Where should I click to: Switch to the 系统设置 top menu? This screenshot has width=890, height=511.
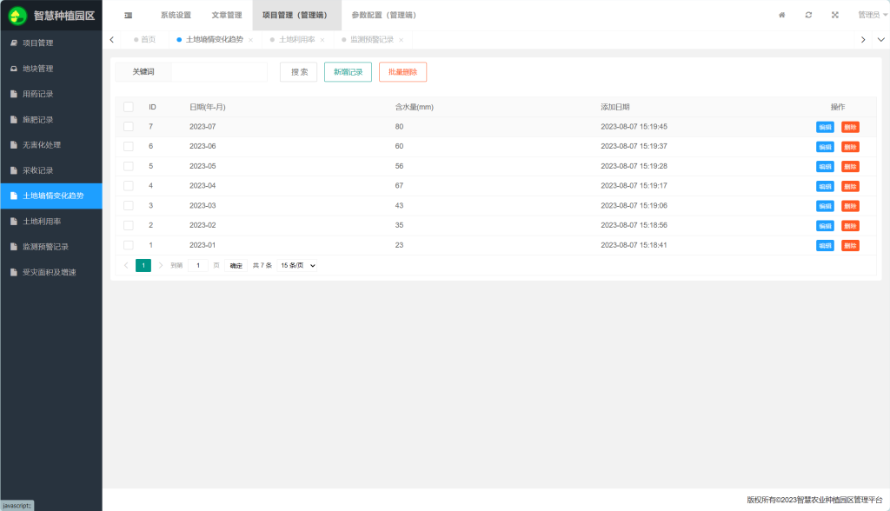176,15
